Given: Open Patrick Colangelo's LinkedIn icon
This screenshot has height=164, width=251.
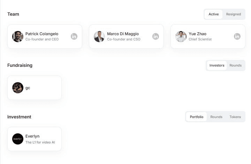Looking at the screenshot, I should (x=74, y=36).
